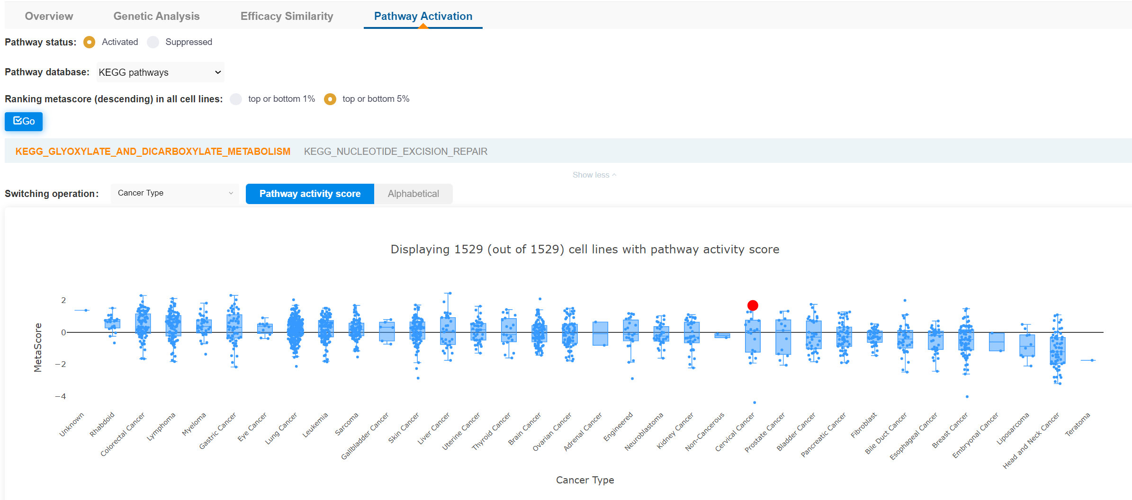
Task: Collapse pathway list with Show less
Action: coord(594,175)
